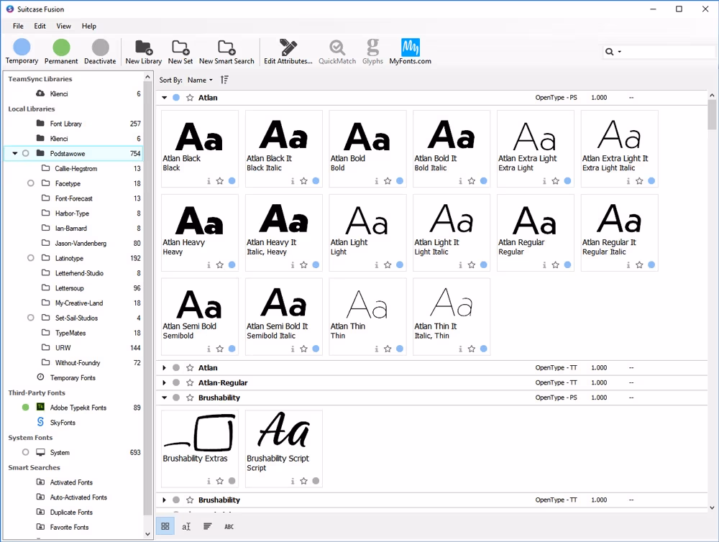Toggle activation circle for Latinotype set

(x=31, y=258)
